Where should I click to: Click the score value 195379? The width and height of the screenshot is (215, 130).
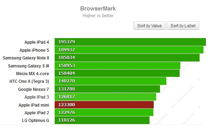tap(67, 42)
